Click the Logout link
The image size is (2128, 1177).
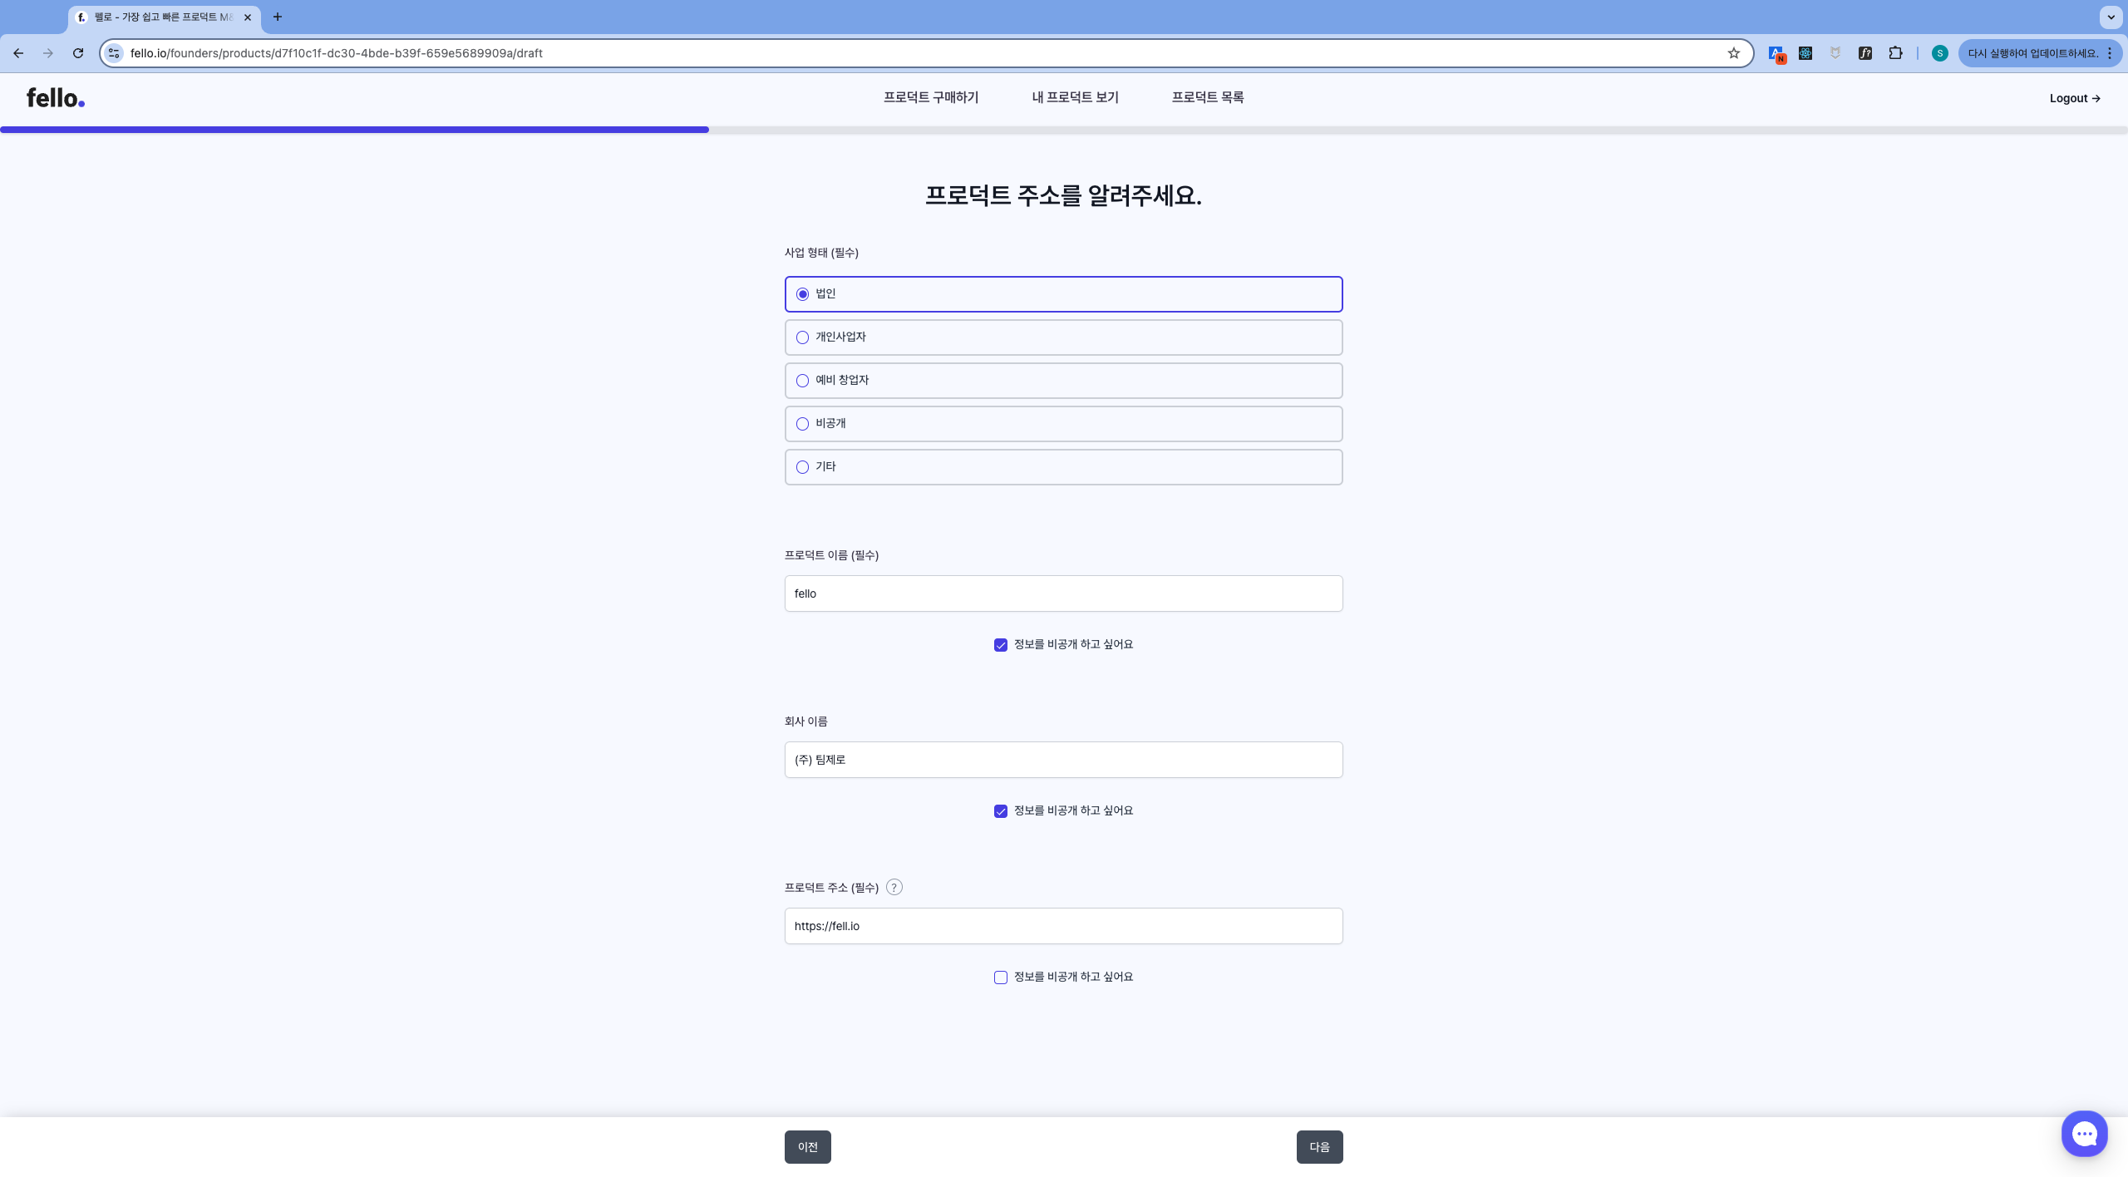point(2075,98)
